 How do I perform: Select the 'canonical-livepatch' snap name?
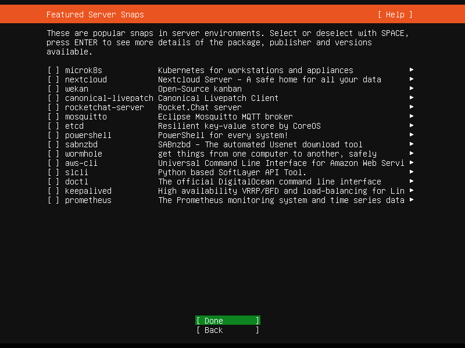109,98
